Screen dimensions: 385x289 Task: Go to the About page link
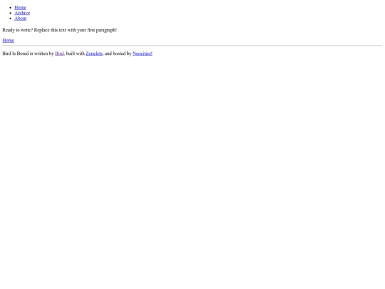(21, 19)
